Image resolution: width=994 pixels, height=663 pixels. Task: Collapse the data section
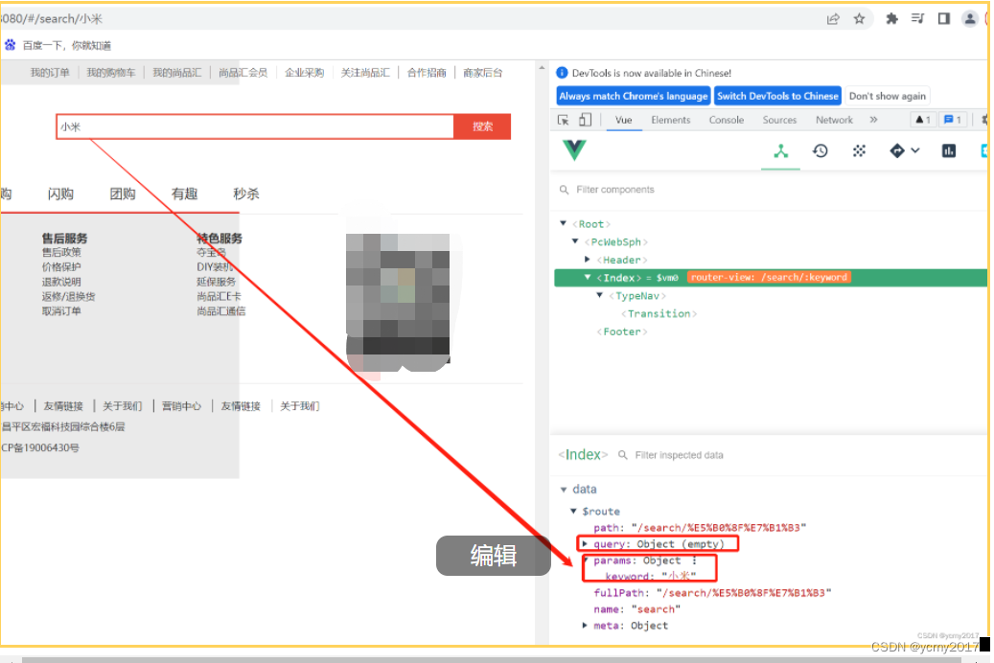(563, 490)
